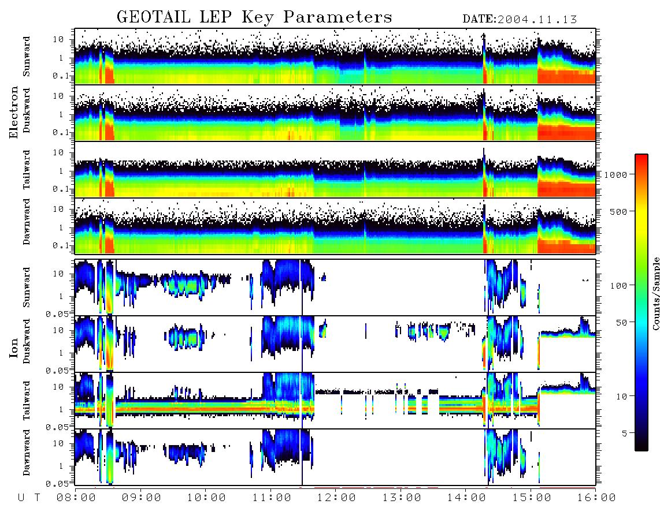Select the Electron Duskward panel label
The height and width of the screenshot is (508, 660).
coord(27,110)
